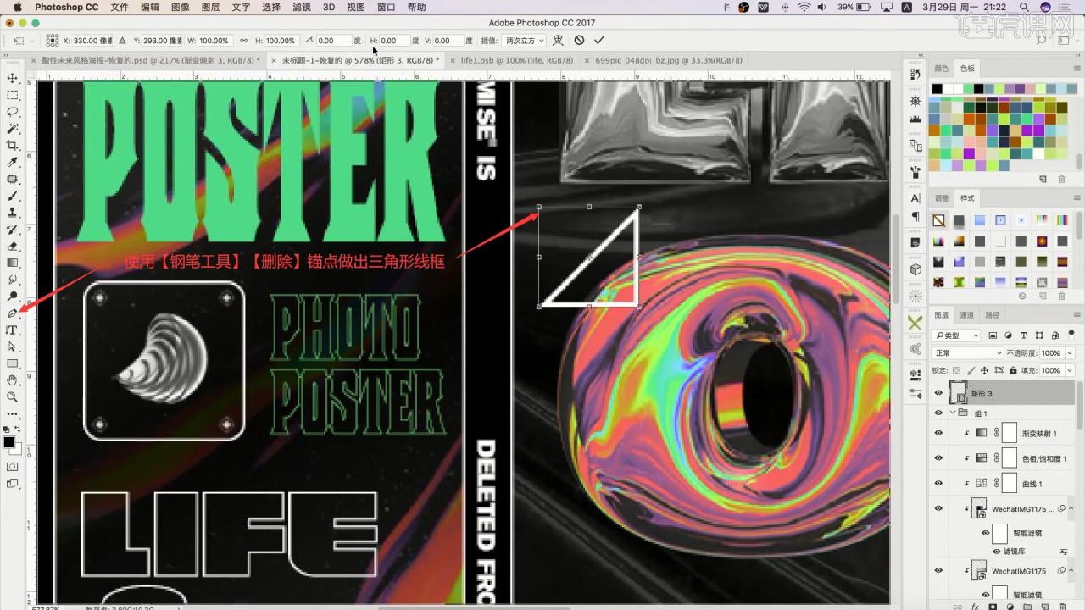Image resolution: width=1085 pixels, height=610 pixels.
Task: Select the Gradient tool
Action: pos(12,263)
